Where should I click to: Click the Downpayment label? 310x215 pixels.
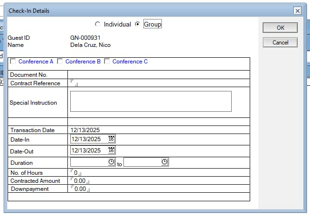(x=29, y=189)
